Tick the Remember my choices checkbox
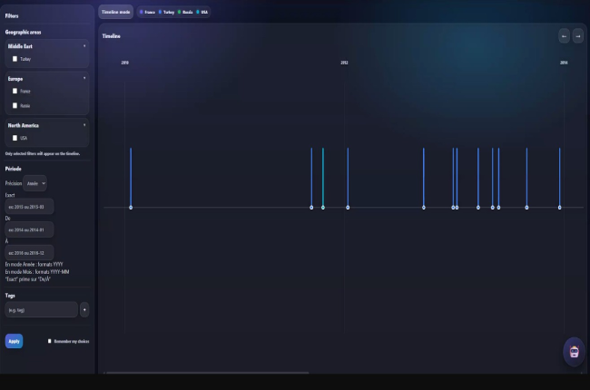The image size is (590, 390). pyautogui.click(x=50, y=341)
